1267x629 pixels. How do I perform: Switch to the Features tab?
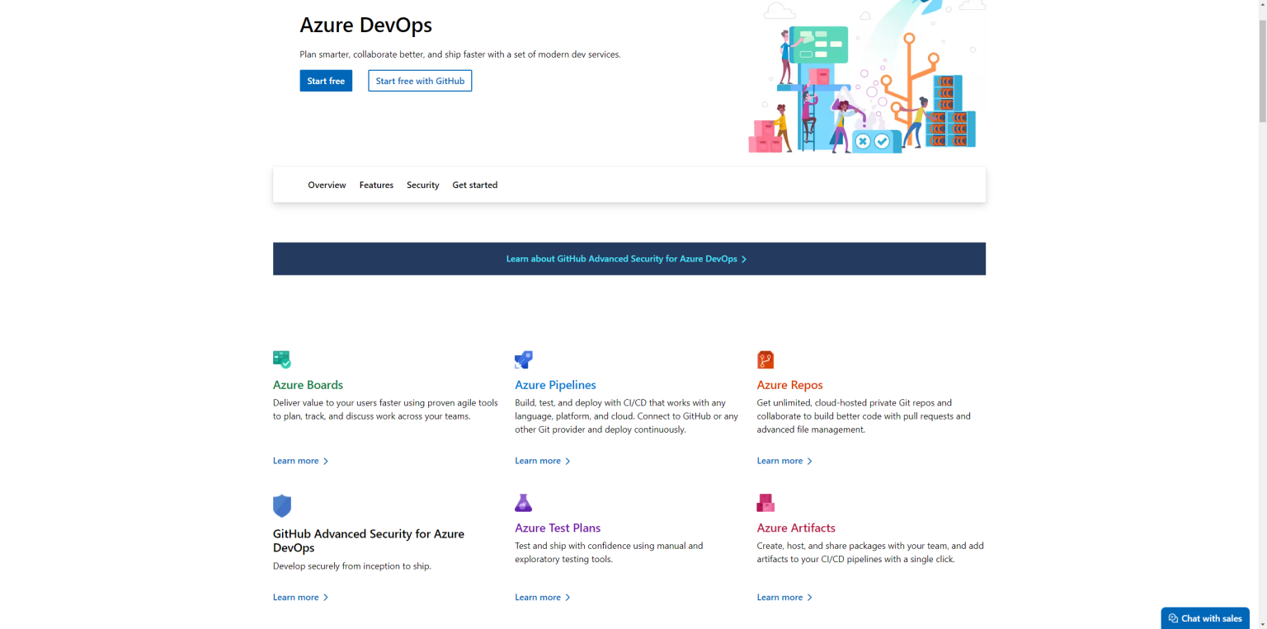pyautogui.click(x=376, y=185)
